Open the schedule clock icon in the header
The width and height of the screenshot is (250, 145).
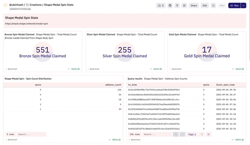(x=213, y=6)
